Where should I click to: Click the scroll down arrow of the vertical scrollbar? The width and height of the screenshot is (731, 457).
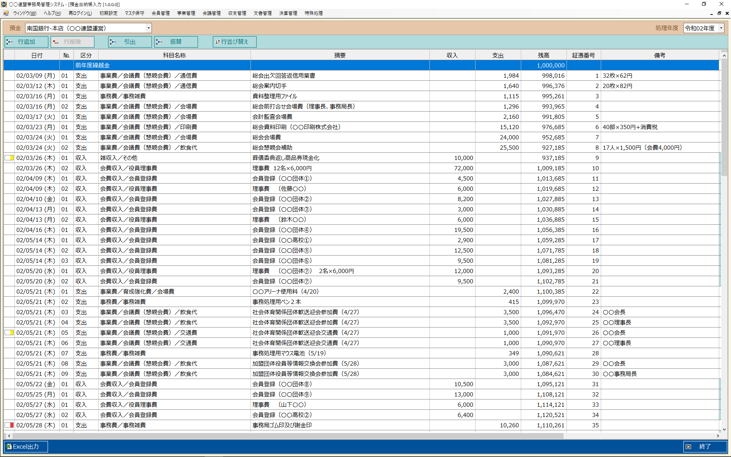point(724,429)
